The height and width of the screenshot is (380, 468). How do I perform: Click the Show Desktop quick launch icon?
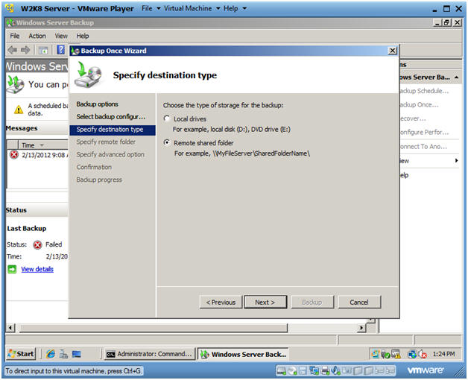77,354
